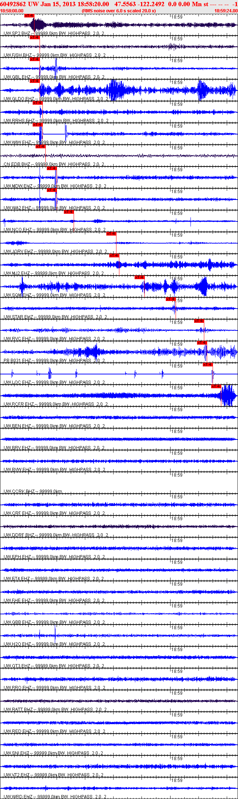The image size is (238, 799).
Task: Click the 18:58:00.00 start time label
Action: (x=12, y=11)
